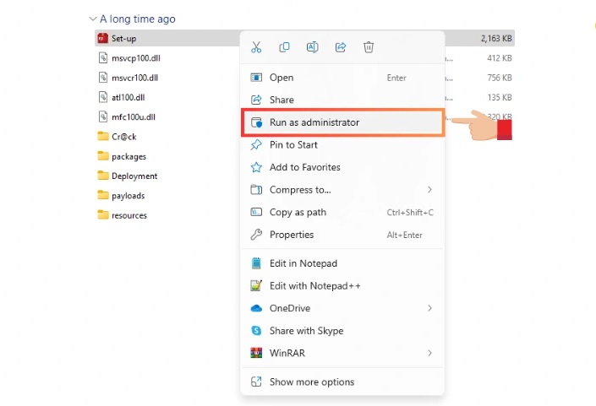596x406 pixels.
Task: Click the '135 KB' size value
Action: click(500, 98)
